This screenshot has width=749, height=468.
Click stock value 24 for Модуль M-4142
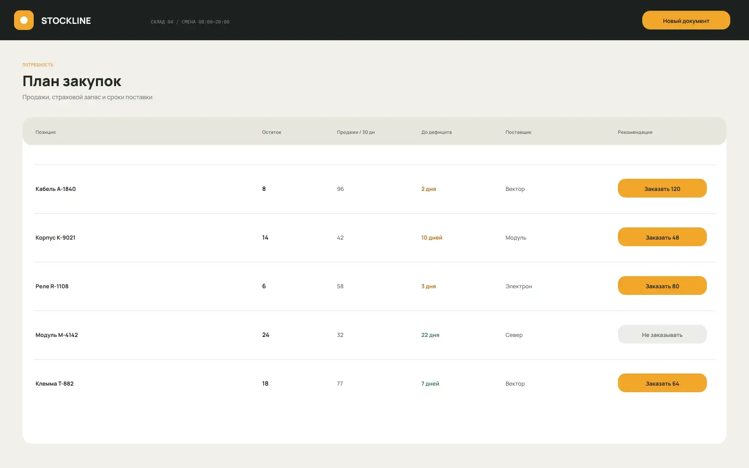[265, 335]
